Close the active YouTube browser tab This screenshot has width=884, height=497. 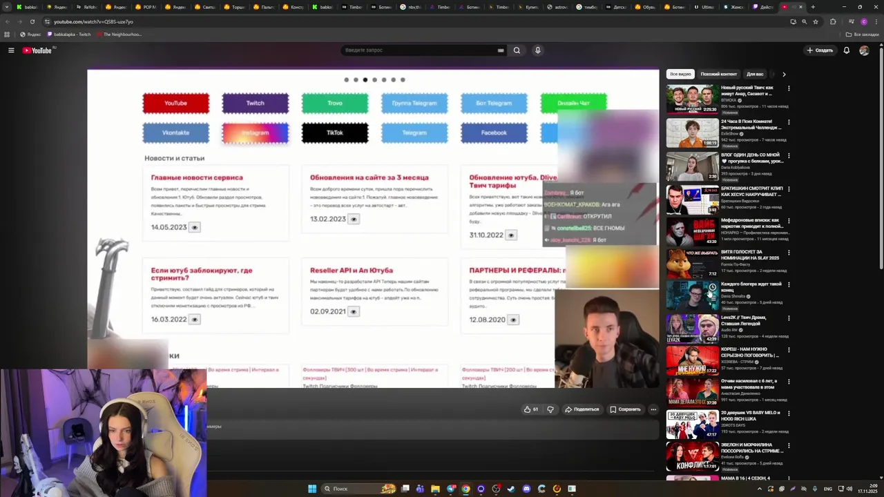(x=800, y=7)
